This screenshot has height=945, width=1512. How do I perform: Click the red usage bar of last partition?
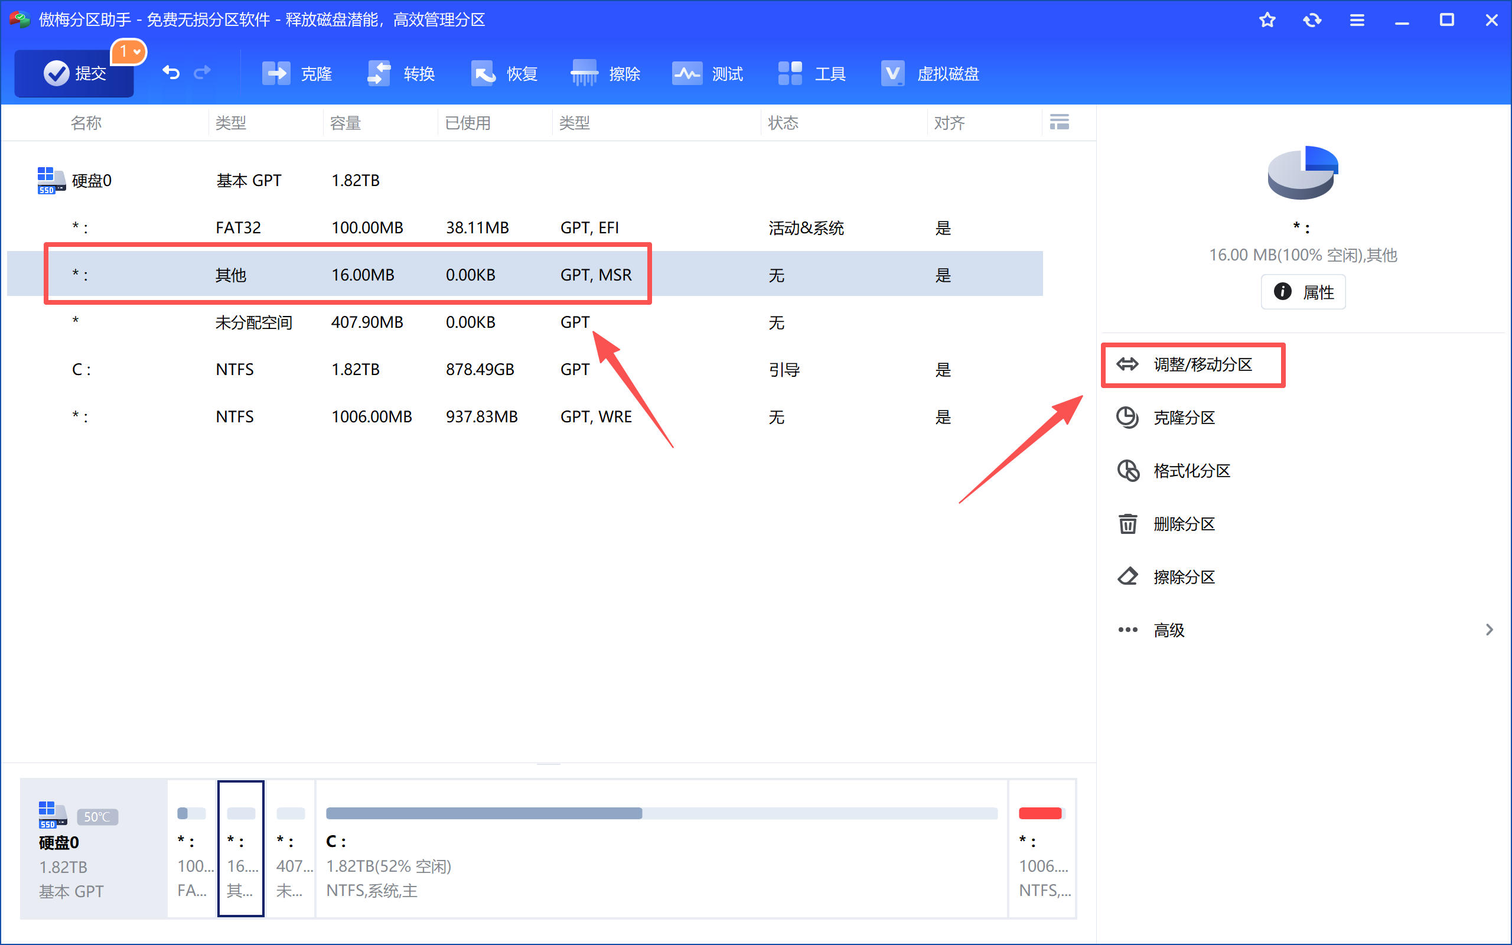coord(1040,813)
